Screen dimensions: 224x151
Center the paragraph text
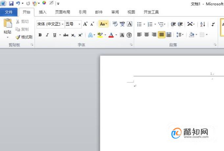[x=147, y=35]
